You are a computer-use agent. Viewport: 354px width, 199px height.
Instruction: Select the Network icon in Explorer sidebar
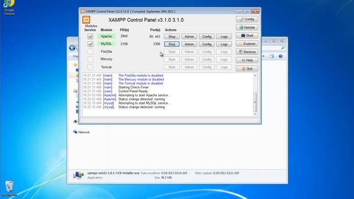coord(75,132)
